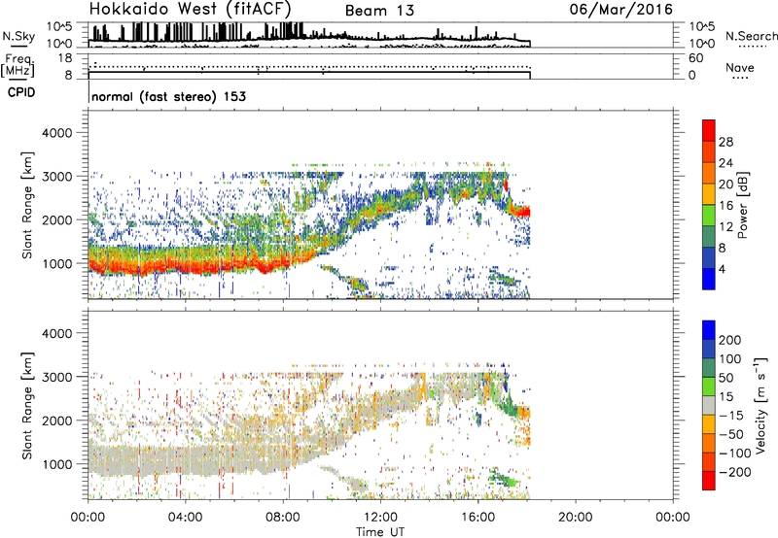The image size is (778, 538).
Task: Click the '04:00' time axis tick
Action: coord(185,518)
